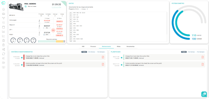This screenshot has height=99, width=209.
Task: Click the refresh sync arrows sidebar icon
Action: (3, 54)
